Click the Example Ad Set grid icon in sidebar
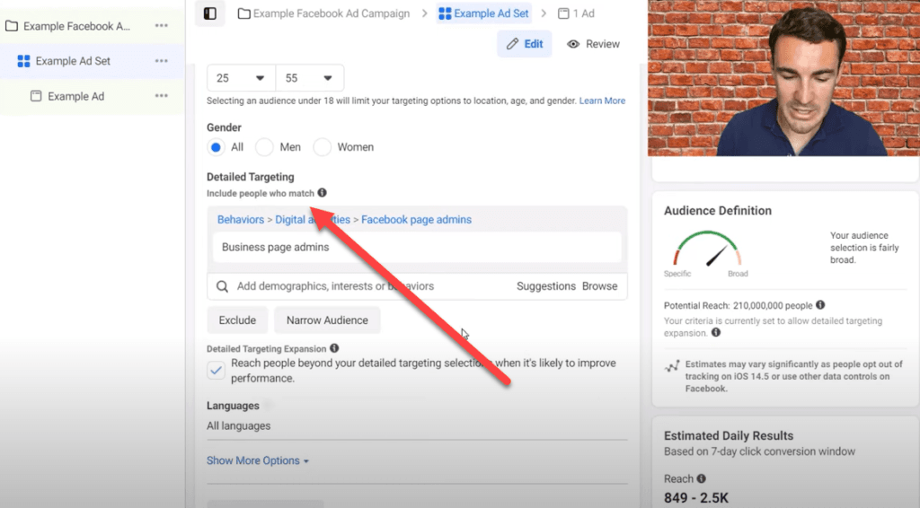Viewport: 920px width, 508px height. click(23, 61)
